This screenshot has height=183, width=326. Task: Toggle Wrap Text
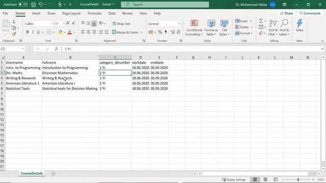pos(121,24)
